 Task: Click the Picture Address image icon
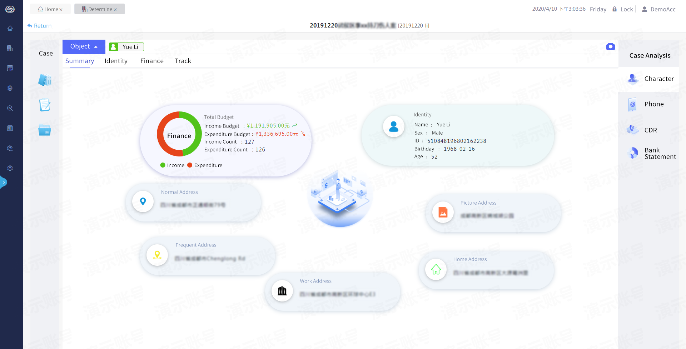coord(443,213)
